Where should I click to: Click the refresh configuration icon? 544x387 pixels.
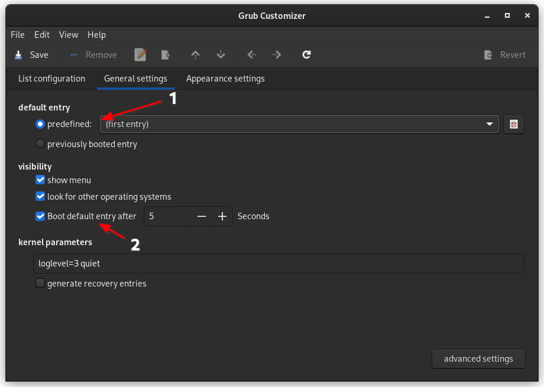click(x=306, y=54)
